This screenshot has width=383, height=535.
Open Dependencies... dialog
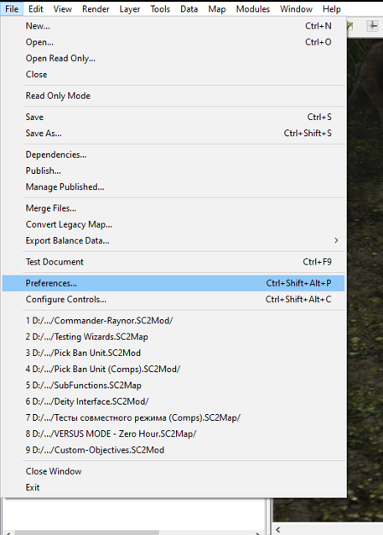pyautogui.click(x=173, y=155)
